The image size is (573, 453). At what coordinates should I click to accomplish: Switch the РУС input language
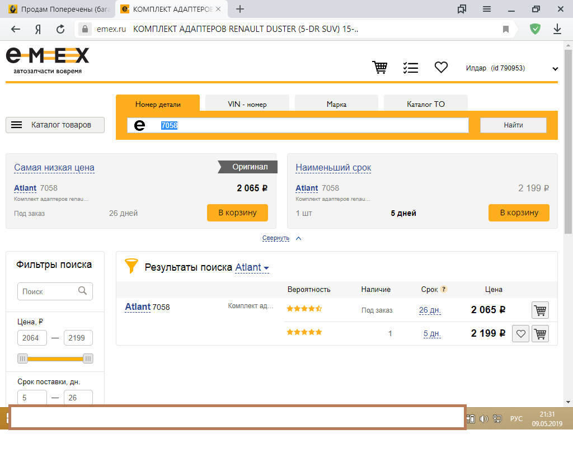pyautogui.click(x=516, y=419)
